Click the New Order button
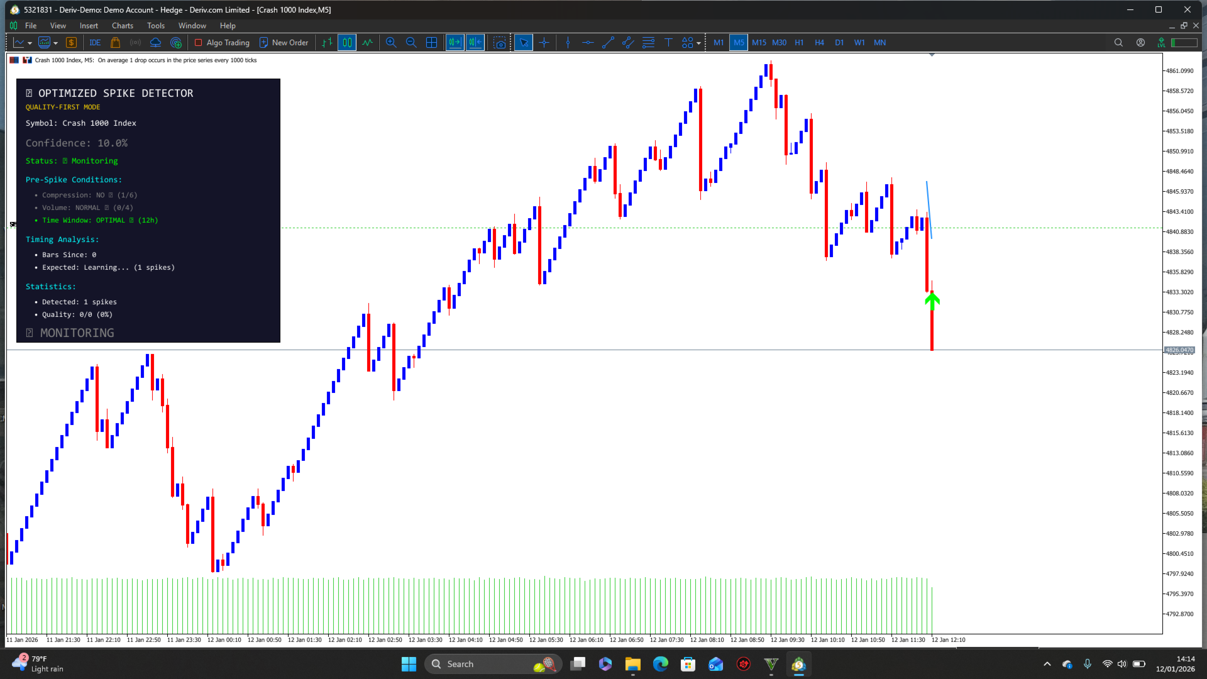The image size is (1207, 679). 284,43
